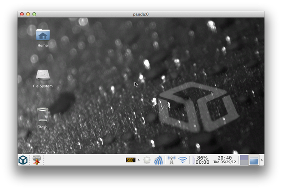
Task: Click the 86% battery level text
Action: 202,158
